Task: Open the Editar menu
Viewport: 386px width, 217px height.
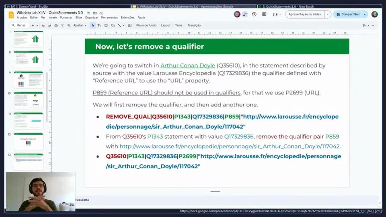Action: click(34, 17)
